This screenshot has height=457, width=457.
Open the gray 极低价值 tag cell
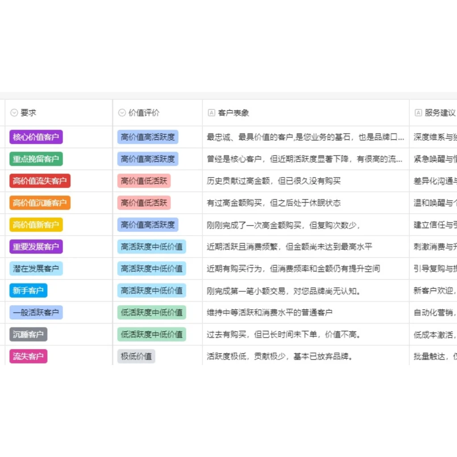coord(136,356)
